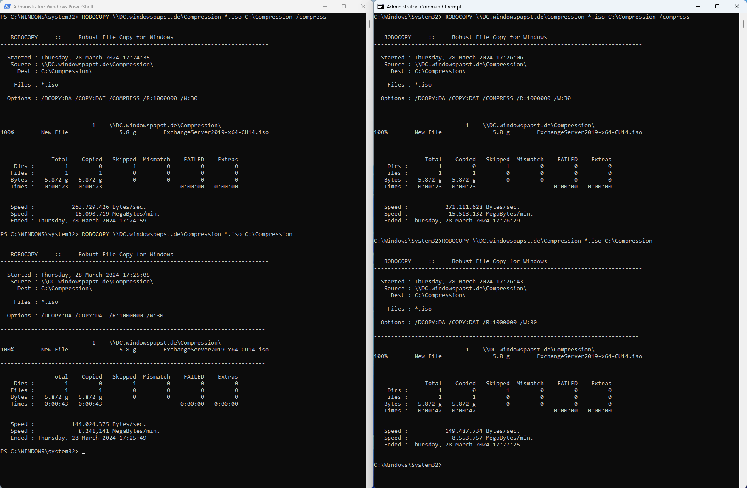Click the 'Administrator: Windows PowerShell' title text
This screenshot has width=747, height=488.
click(x=53, y=7)
